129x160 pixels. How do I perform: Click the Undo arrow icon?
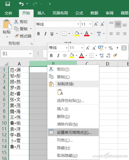[21, 4]
